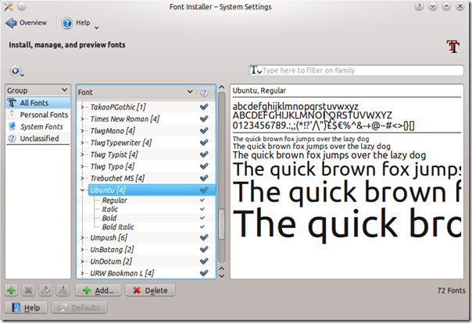472x323 pixels.
Task: Toggle the enabled checkmark for Times New Roman
Action: [x=204, y=118]
